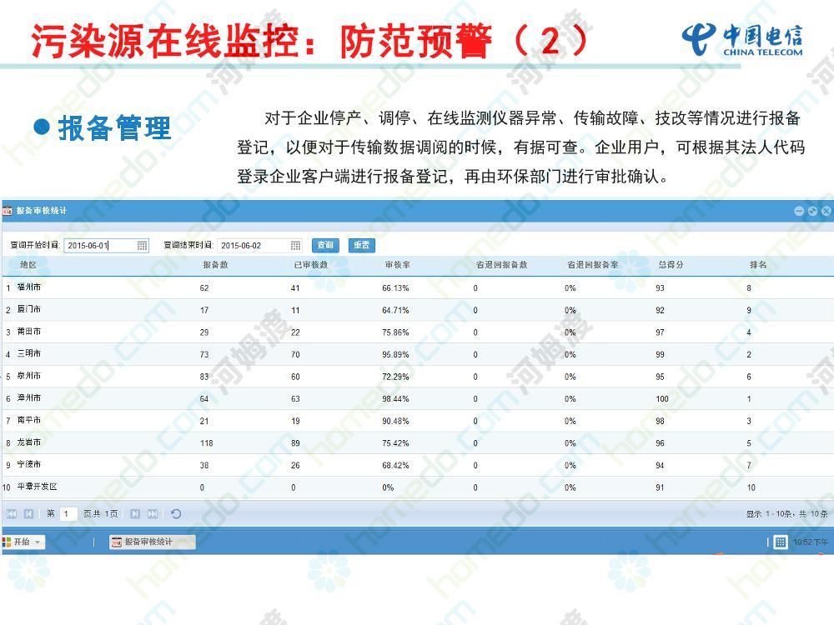
Task: Go to previous page of results
Action: (x=28, y=514)
